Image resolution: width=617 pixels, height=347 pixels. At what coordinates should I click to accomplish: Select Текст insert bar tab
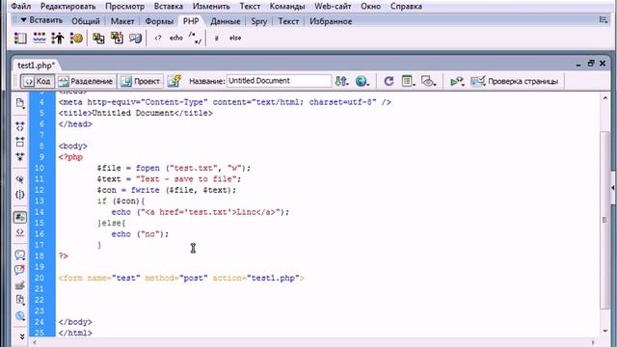[x=288, y=21]
